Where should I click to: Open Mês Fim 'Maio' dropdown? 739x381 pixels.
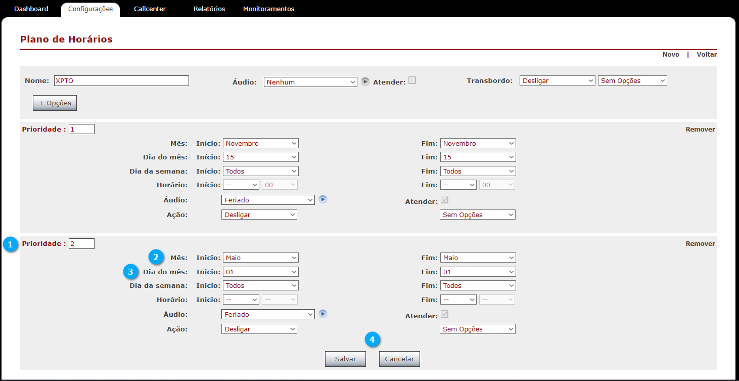click(x=478, y=258)
